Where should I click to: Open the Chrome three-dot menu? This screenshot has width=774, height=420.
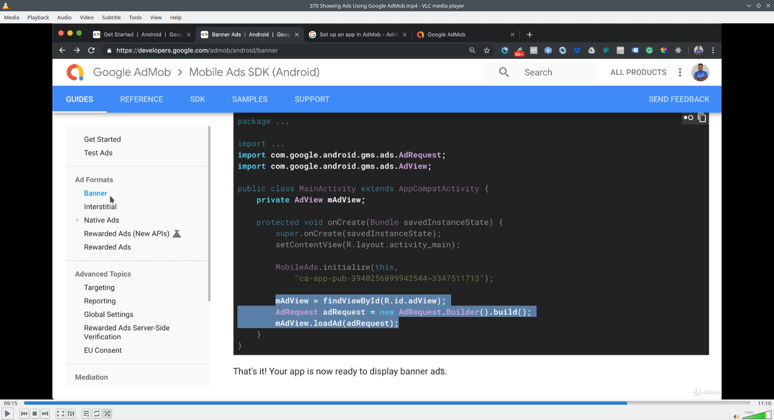713,50
